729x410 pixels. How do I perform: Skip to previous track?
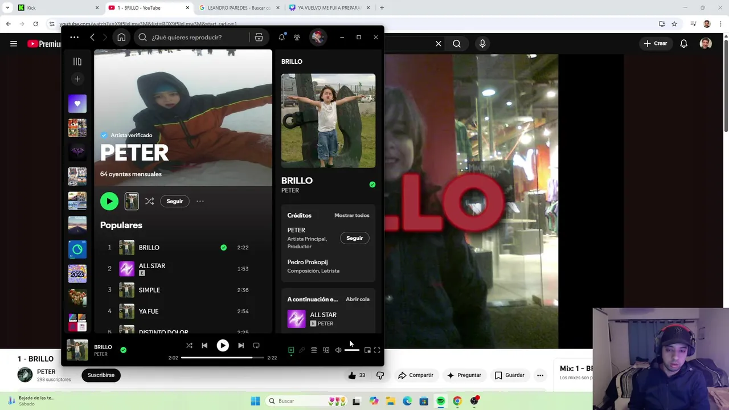tap(204, 345)
